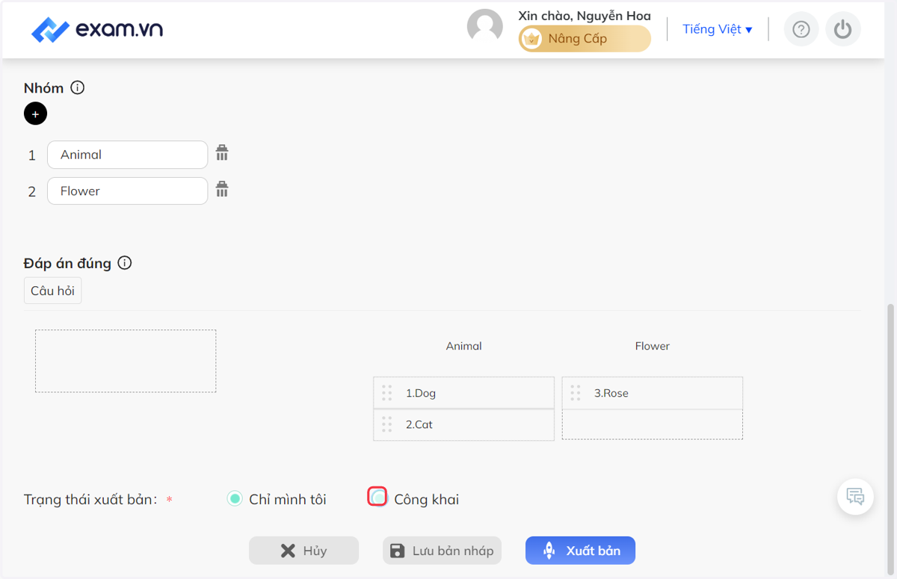Click the exam.vn logo

tap(97, 29)
